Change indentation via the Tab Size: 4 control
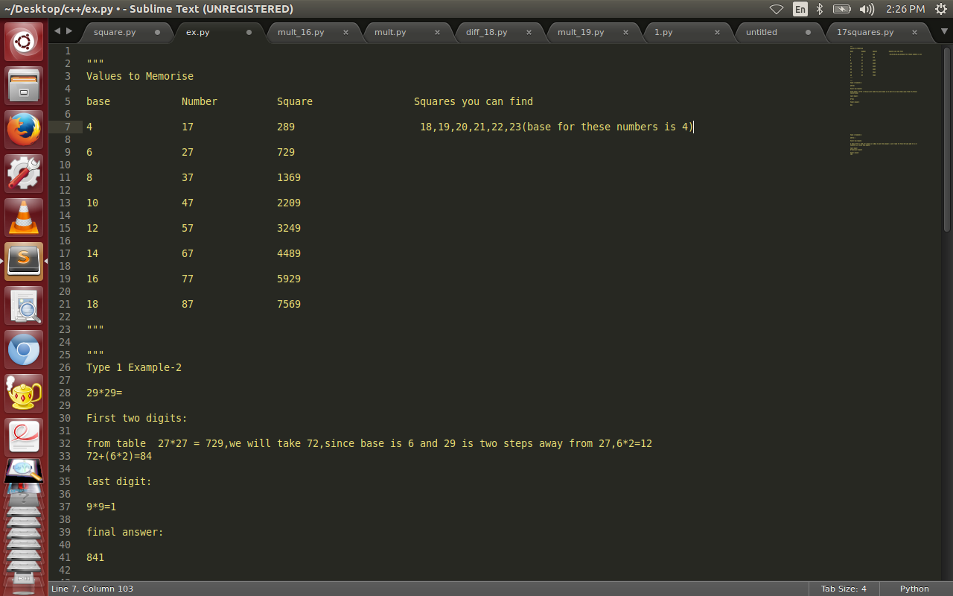This screenshot has height=596, width=953. (x=844, y=589)
